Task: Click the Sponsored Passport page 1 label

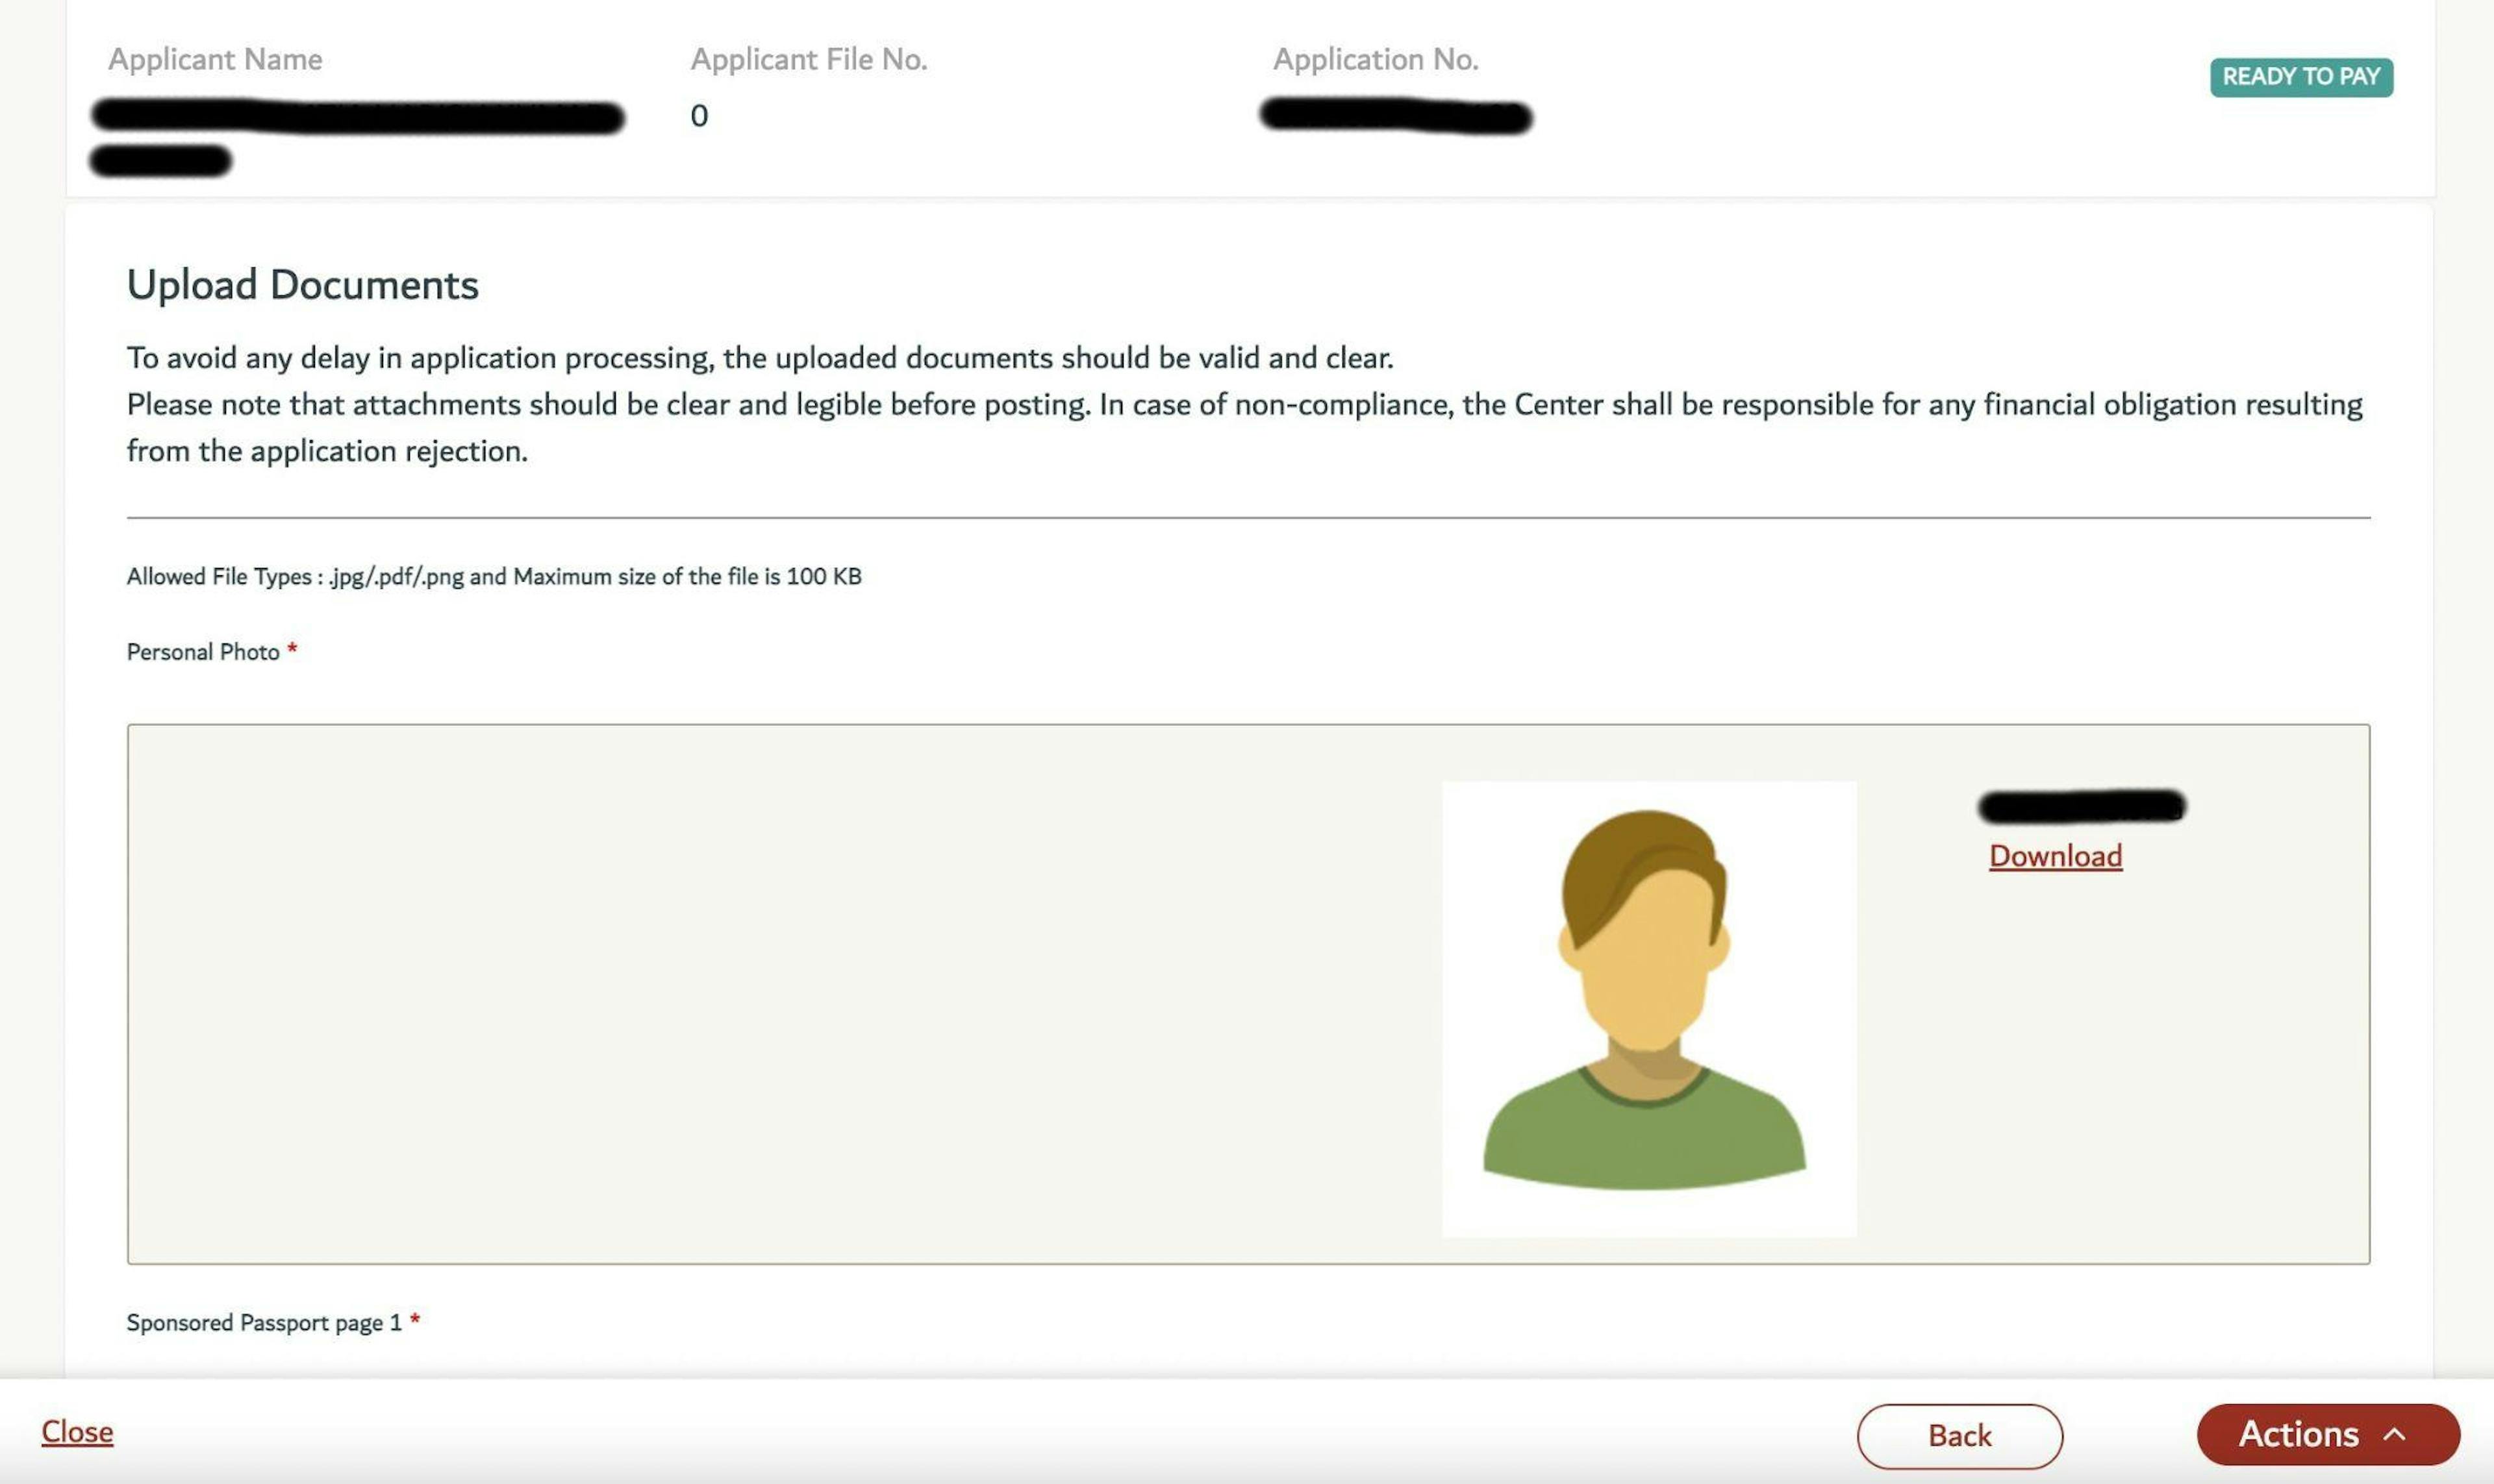Action: coord(264,1323)
